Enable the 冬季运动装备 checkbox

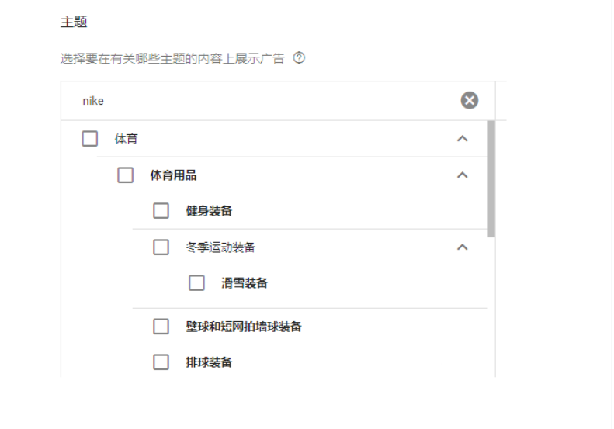[x=161, y=247]
